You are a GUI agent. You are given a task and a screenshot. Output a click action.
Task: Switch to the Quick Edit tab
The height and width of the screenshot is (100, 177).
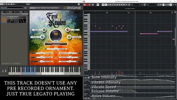coord(33,8)
